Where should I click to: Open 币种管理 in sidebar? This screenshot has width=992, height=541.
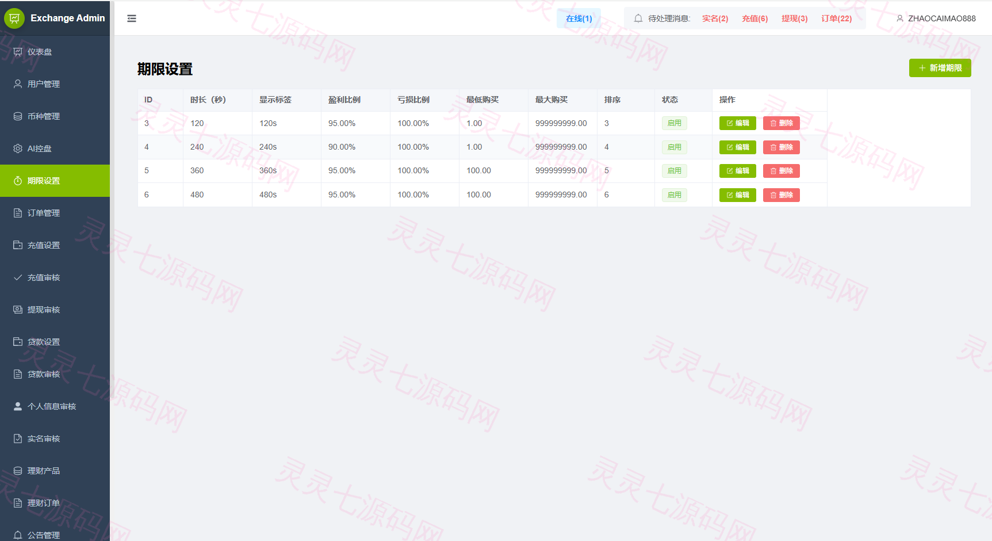pyautogui.click(x=55, y=116)
